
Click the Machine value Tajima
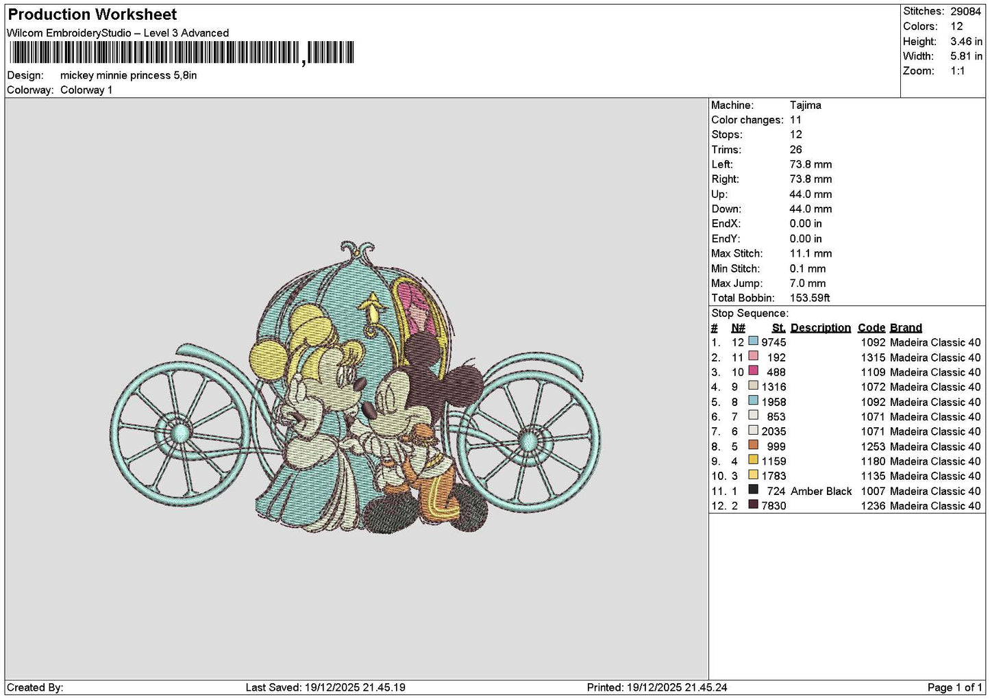pos(805,105)
